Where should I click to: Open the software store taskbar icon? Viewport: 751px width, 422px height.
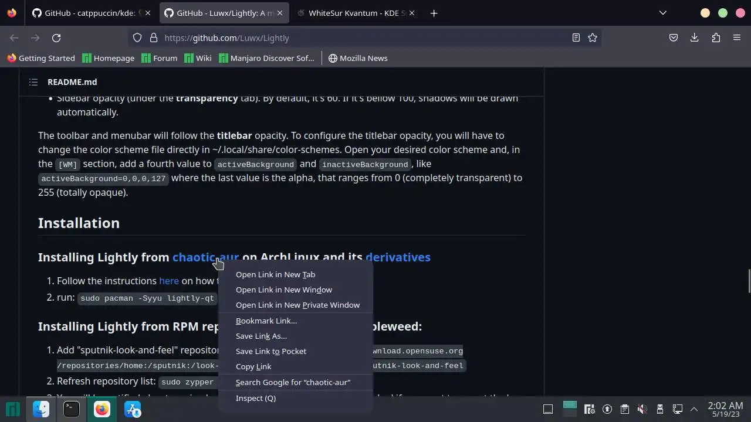(x=133, y=409)
